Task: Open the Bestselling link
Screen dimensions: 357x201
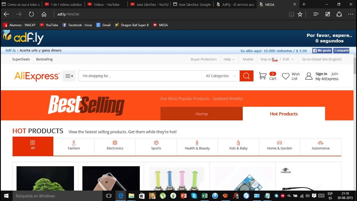Action: (44, 59)
